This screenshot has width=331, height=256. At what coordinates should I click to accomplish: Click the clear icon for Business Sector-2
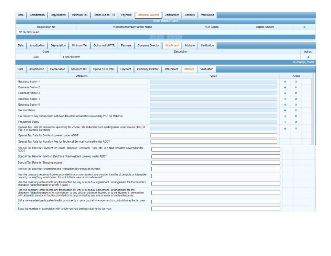[296, 87]
